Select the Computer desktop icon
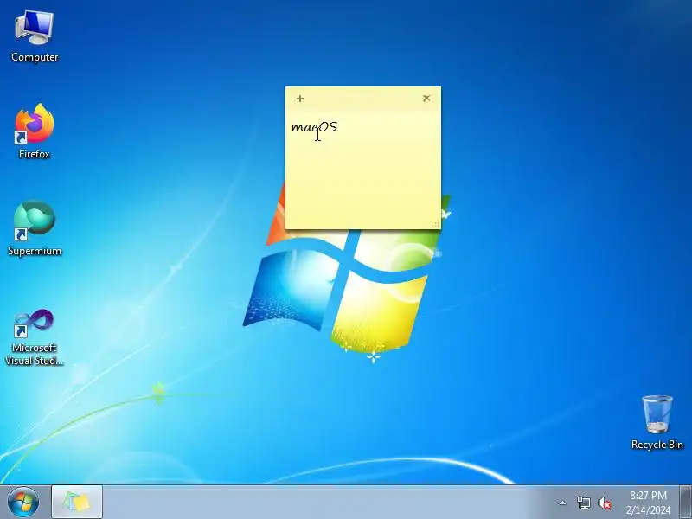 [35, 36]
